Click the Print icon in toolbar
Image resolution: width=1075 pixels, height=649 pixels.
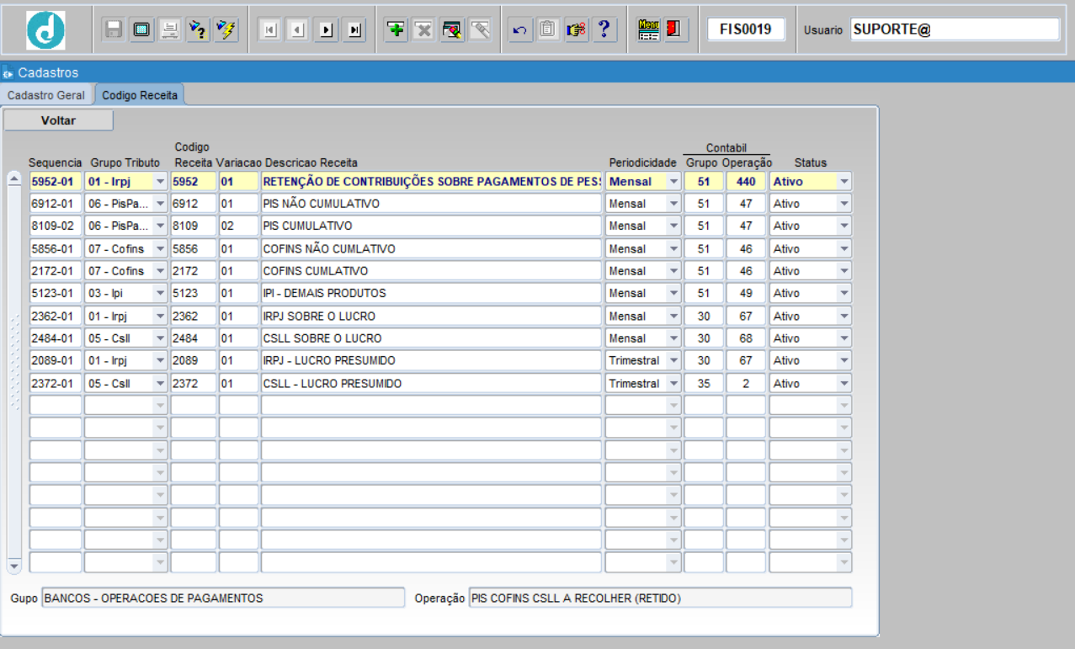169,30
